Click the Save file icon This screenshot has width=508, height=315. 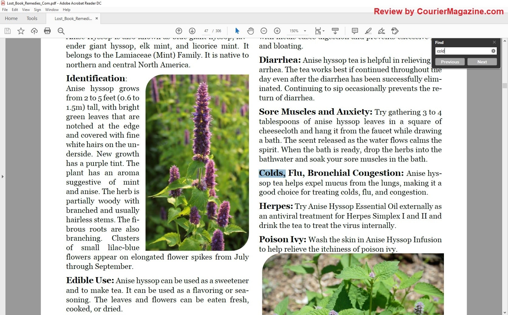[x=8, y=31]
